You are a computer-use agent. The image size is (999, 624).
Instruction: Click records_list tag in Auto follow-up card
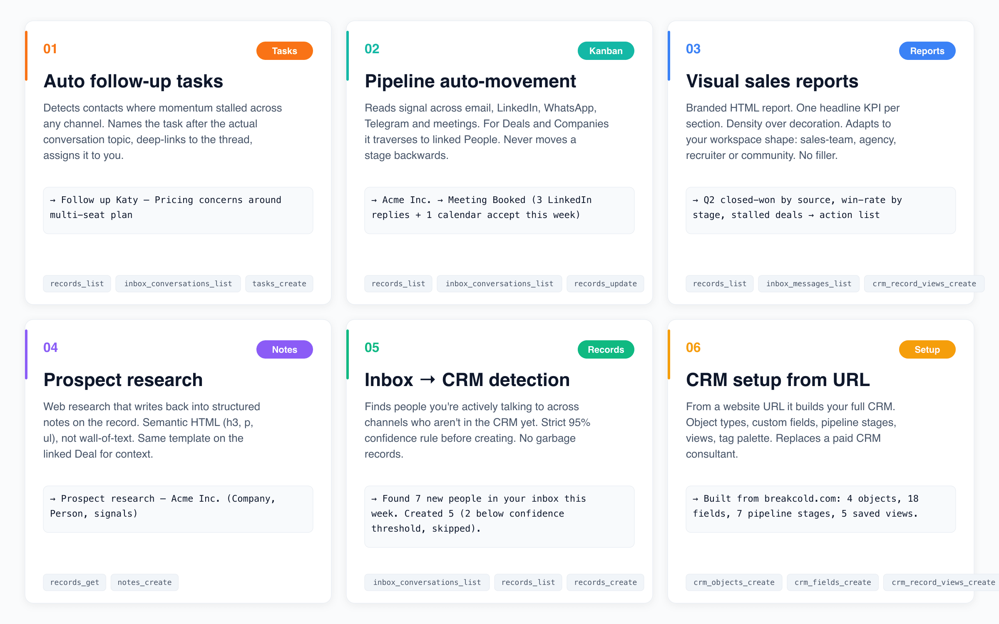[77, 284]
